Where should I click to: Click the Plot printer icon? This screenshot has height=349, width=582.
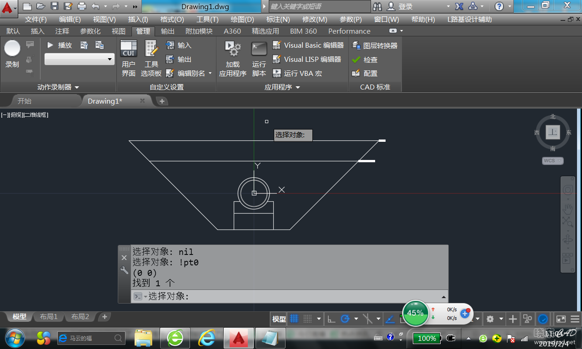[x=82, y=6]
